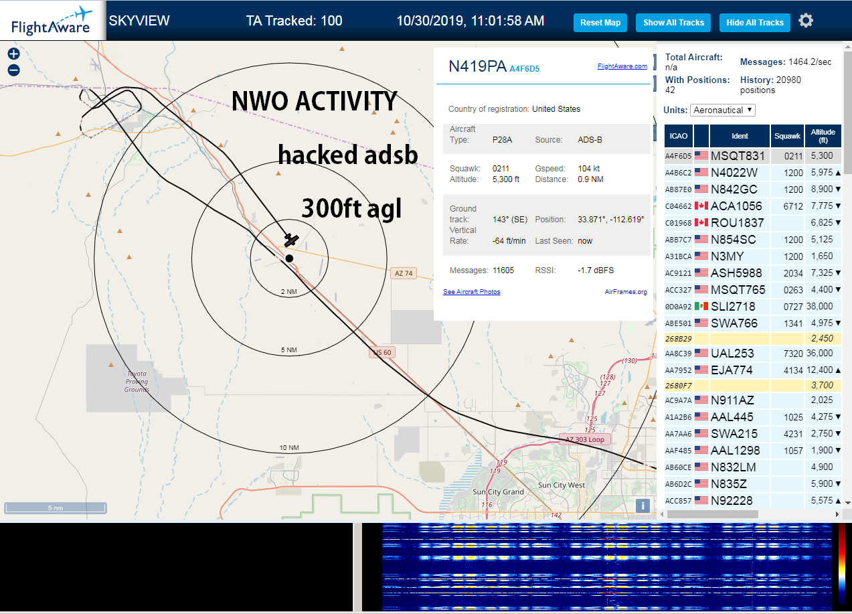Click the US flag beside MSQT831
The width and height of the screenshot is (852, 614).
pyautogui.click(x=701, y=155)
